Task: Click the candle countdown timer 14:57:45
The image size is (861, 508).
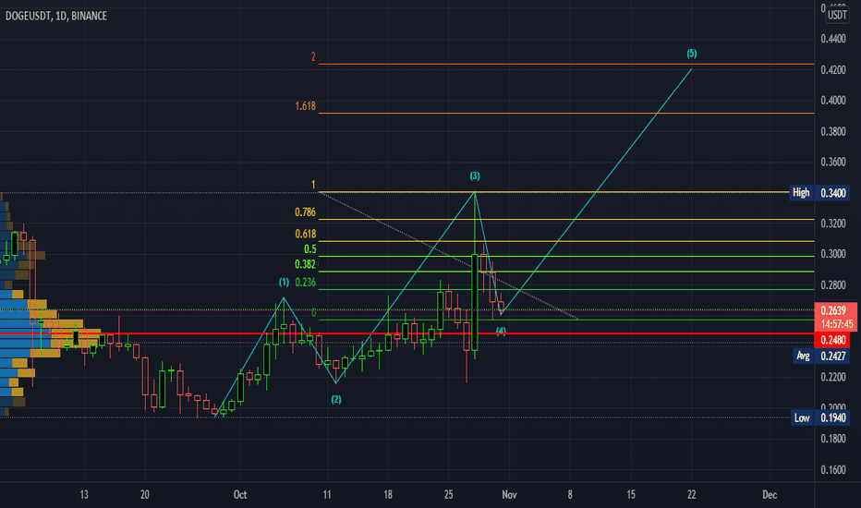Action: pos(837,324)
